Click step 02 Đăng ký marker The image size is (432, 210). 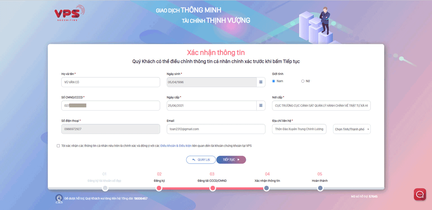tap(159, 188)
